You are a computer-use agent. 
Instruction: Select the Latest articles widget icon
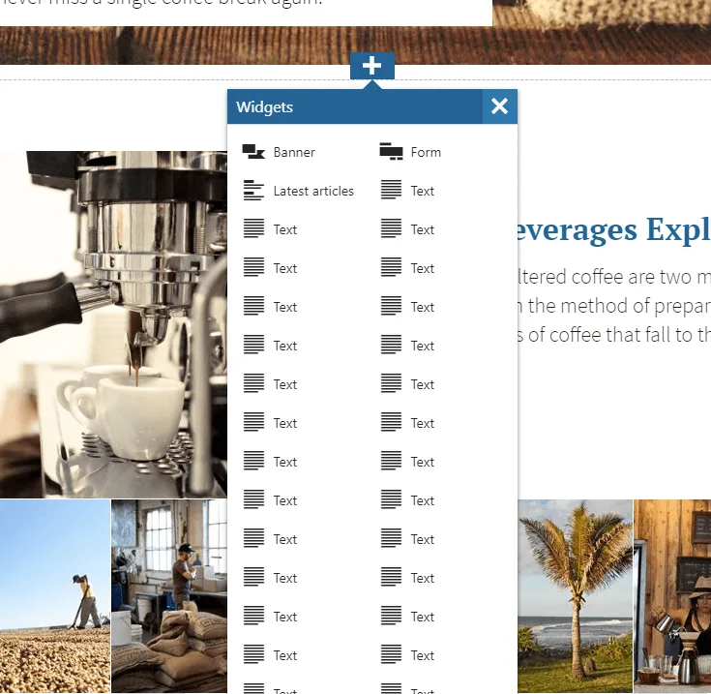point(253,191)
